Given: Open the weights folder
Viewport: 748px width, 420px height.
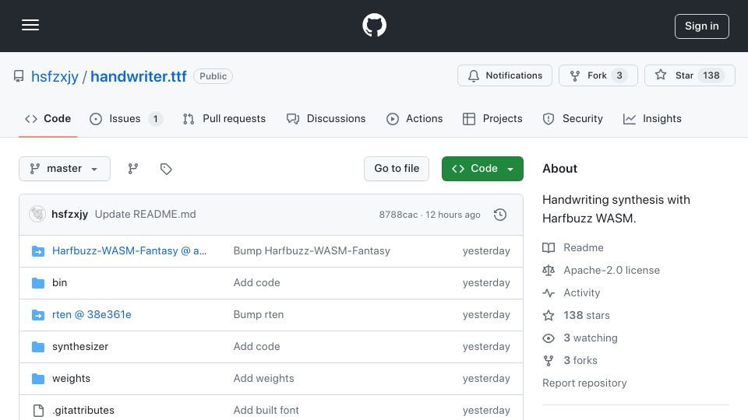Looking at the screenshot, I should tap(71, 379).
